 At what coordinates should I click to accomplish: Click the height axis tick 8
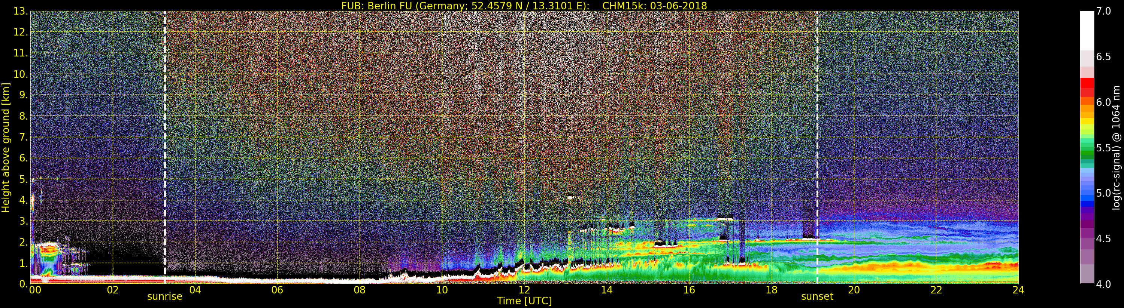[x=23, y=116]
